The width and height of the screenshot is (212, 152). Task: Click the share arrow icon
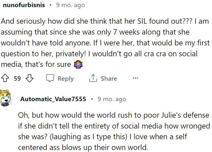click(93, 79)
